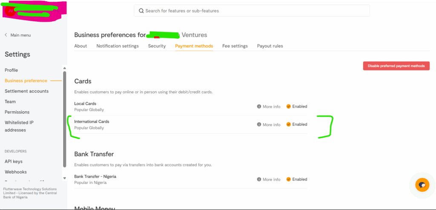This screenshot has width=436, height=210.
Task: Open the orange chat support widget
Action: (422, 185)
